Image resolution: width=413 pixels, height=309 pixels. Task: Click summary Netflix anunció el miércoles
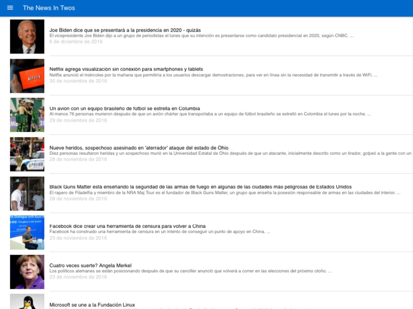point(214,75)
